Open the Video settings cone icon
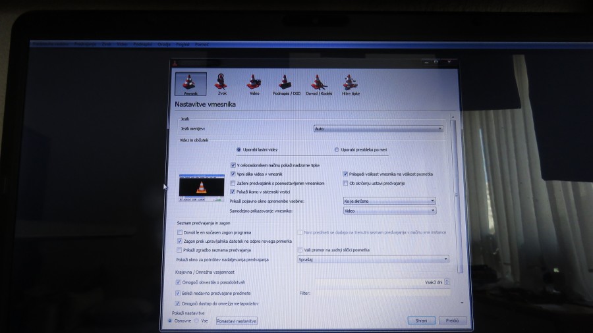 pyautogui.click(x=254, y=84)
